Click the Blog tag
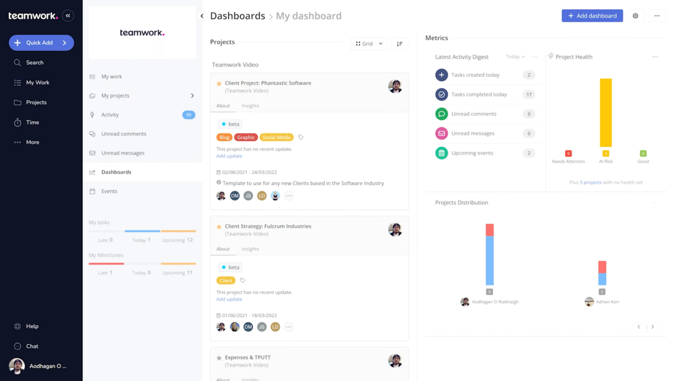This screenshot has height=381, width=679. click(224, 137)
